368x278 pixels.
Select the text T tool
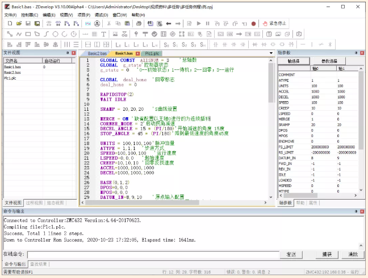(103, 34)
